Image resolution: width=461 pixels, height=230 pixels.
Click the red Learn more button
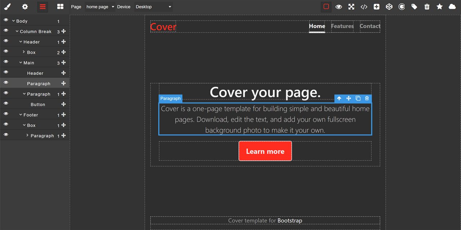coord(265,151)
